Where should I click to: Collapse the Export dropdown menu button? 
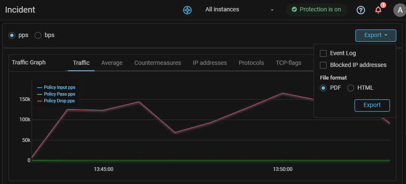376,35
